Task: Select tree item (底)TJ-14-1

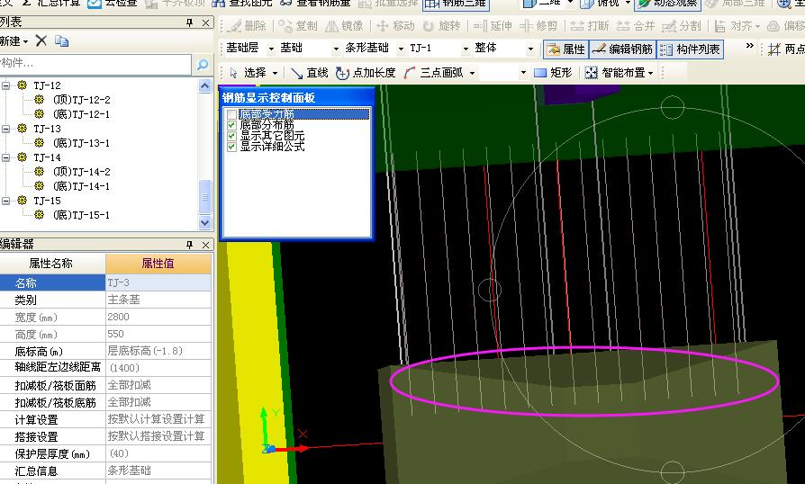Action: point(81,186)
